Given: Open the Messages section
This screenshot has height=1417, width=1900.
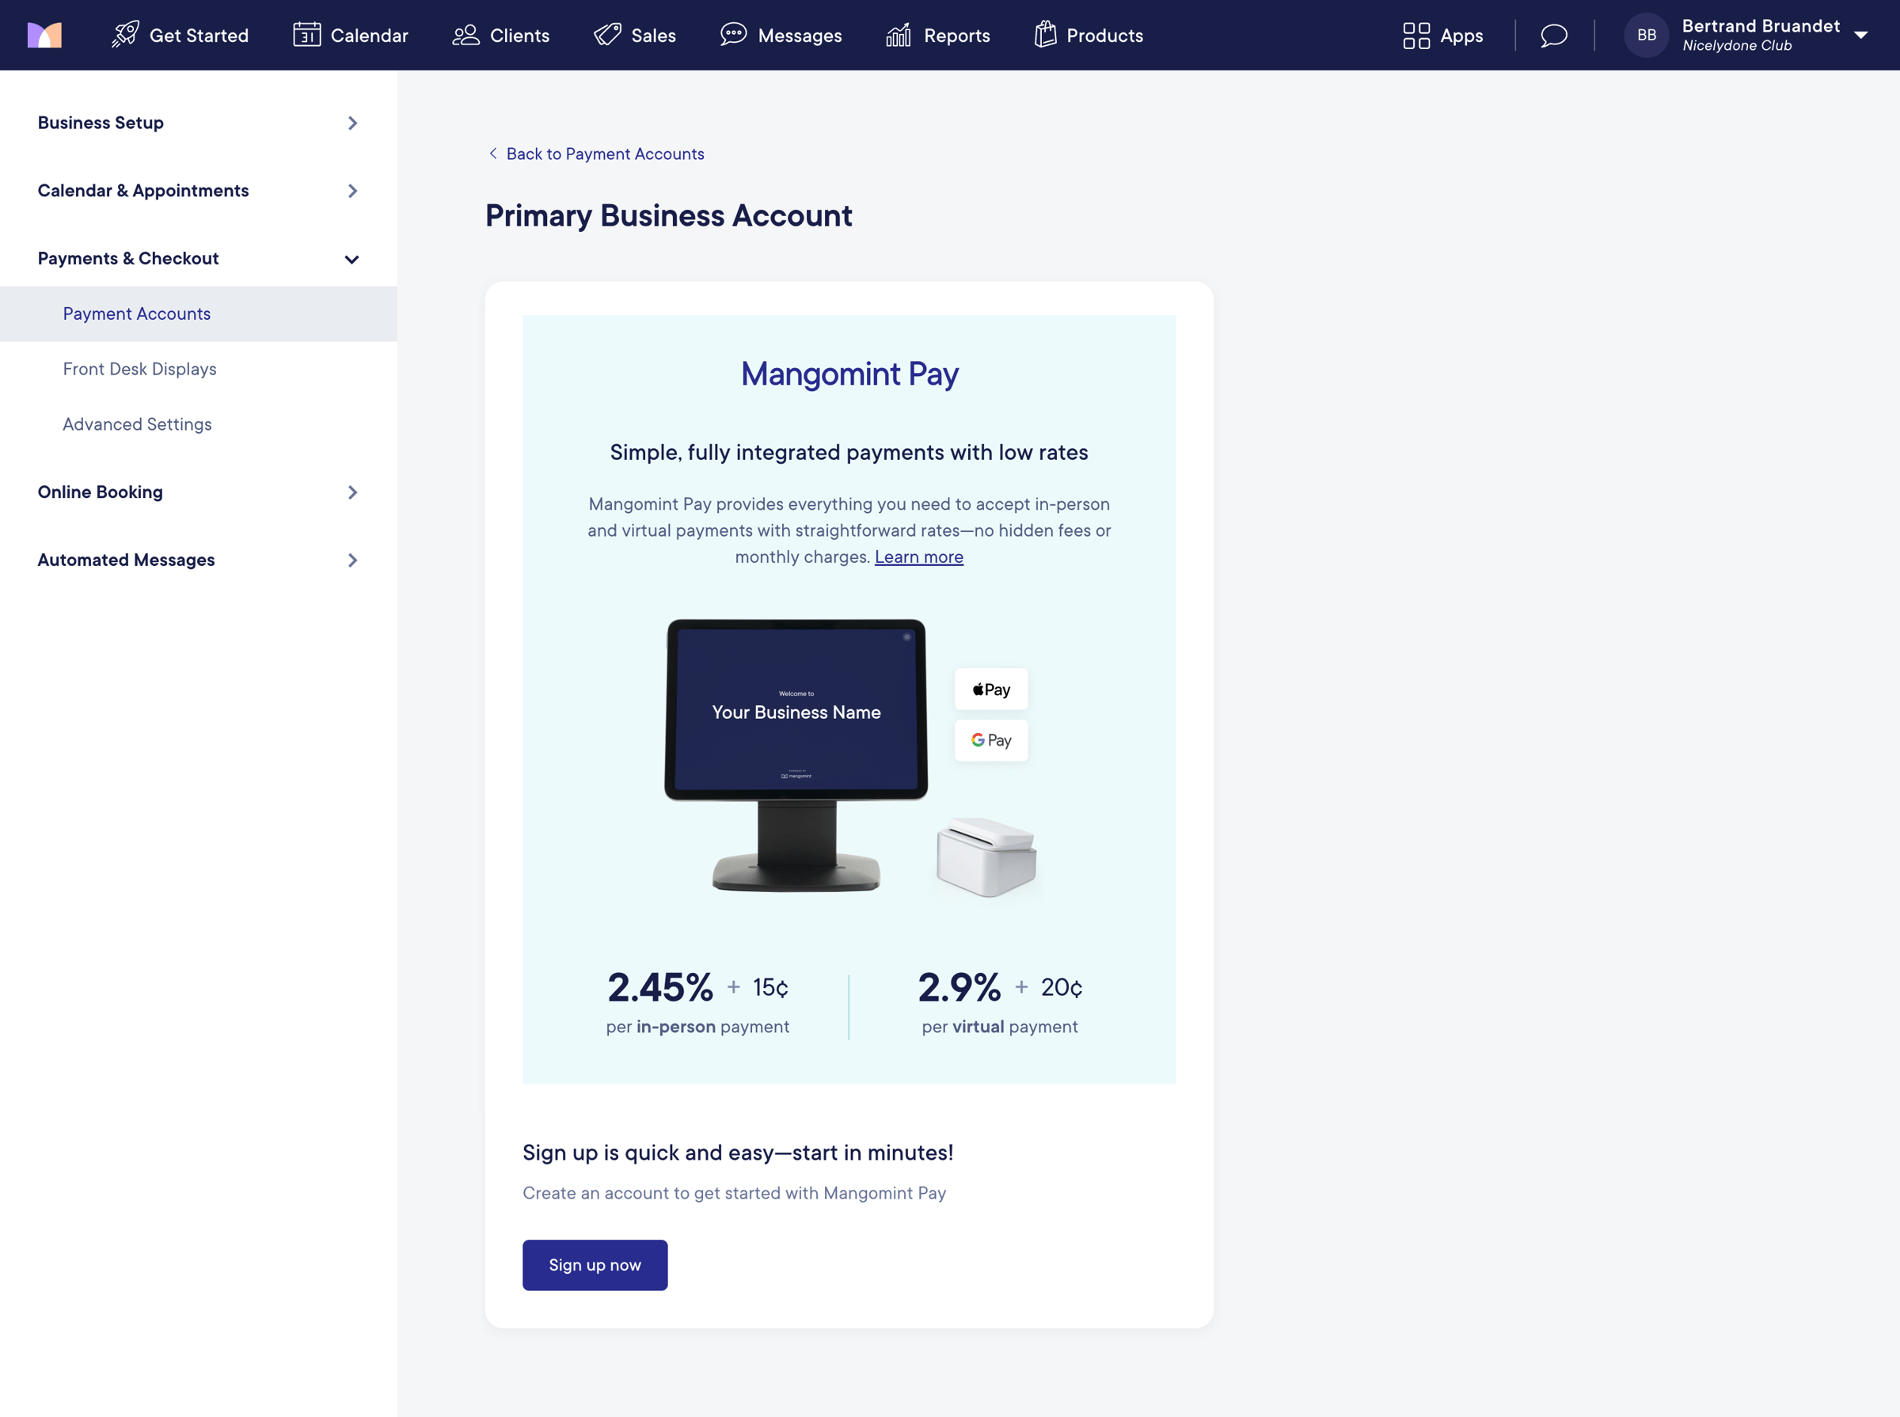Looking at the screenshot, I should coord(781,35).
